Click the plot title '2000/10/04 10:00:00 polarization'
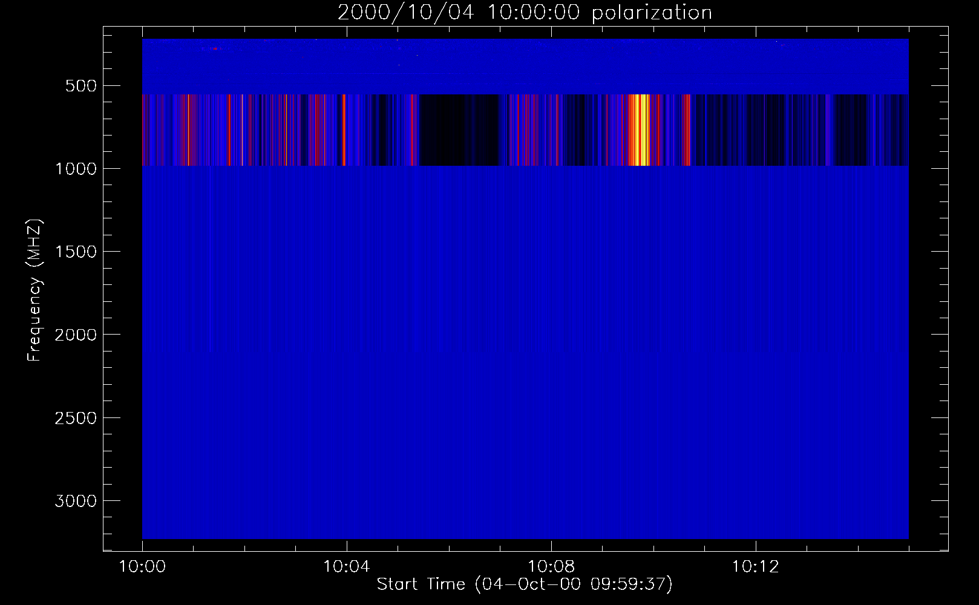Image resolution: width=979 pixels, height=605 pixels. point(525,13)
